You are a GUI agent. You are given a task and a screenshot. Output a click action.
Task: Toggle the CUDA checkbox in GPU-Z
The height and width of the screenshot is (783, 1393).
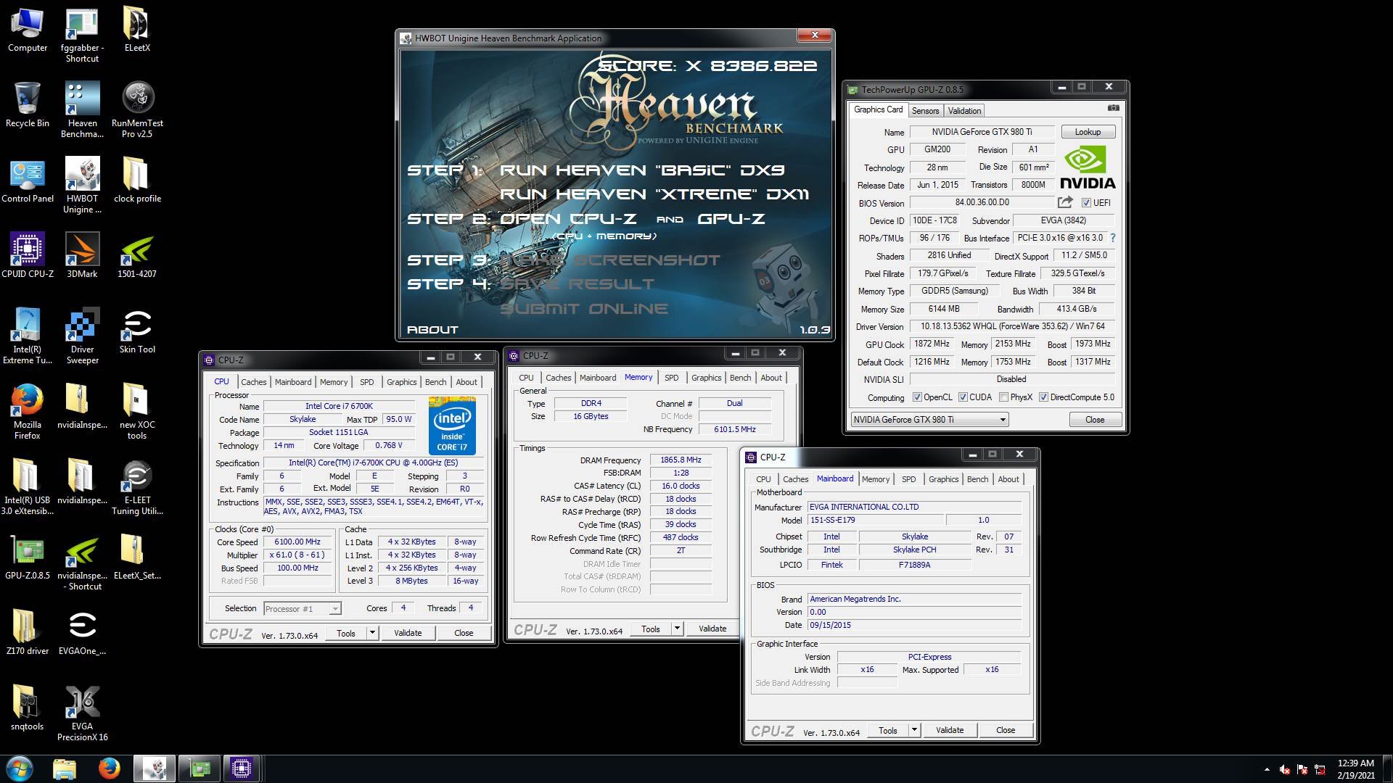(x=963, y=397)
